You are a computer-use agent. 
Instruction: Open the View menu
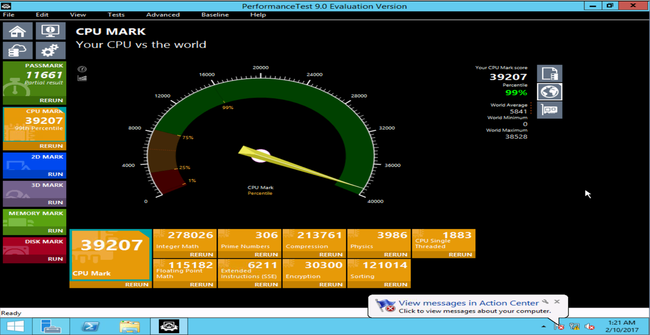78,15
